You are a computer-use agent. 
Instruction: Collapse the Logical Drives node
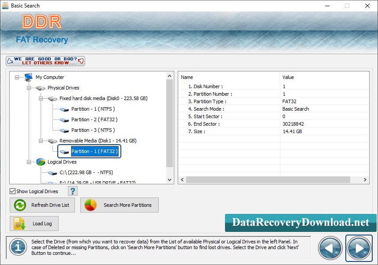29,162
